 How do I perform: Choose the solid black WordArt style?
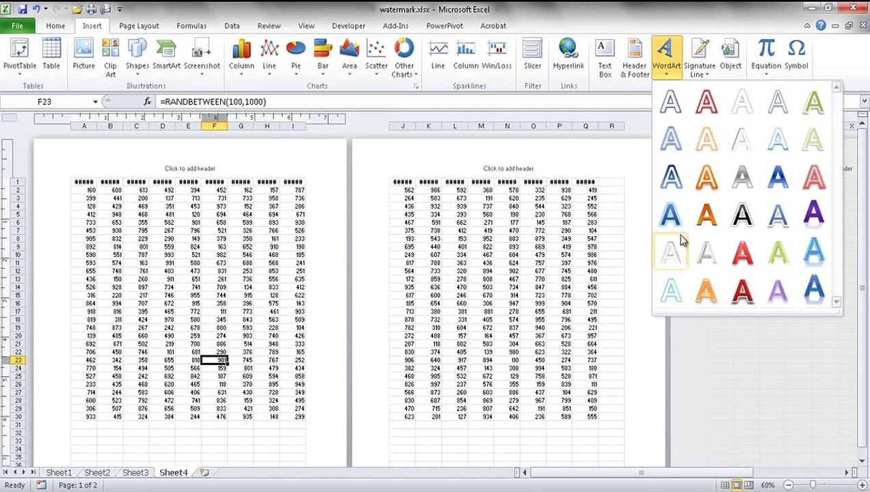[742, 215]
